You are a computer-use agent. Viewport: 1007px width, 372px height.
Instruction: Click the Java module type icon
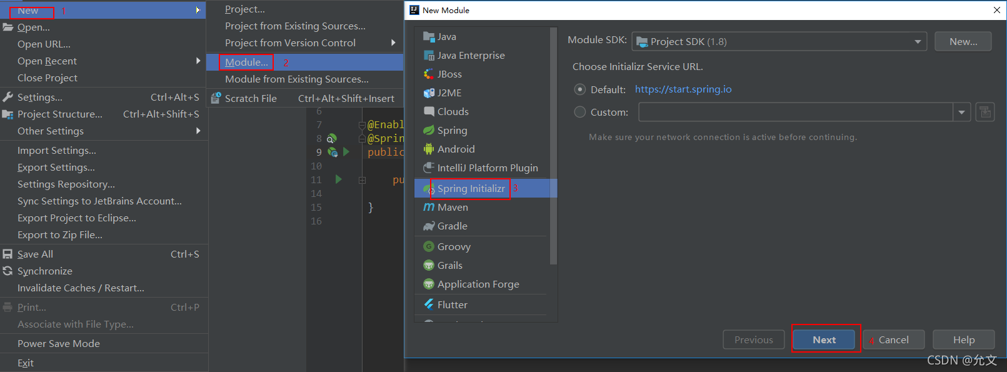429,37
